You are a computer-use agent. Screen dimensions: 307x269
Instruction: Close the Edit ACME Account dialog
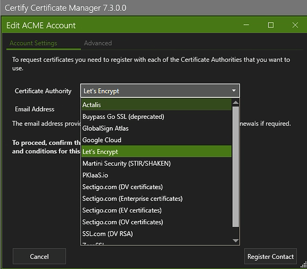295,25
